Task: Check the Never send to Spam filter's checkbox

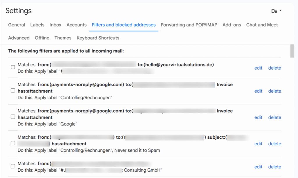Action: (13, 143)
